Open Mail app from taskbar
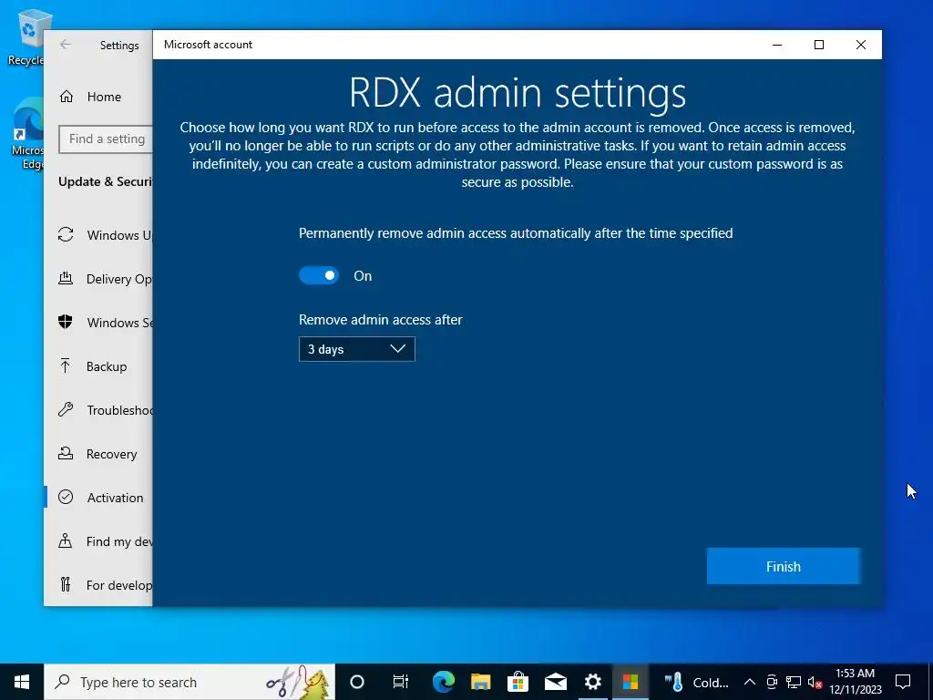933x700 pixels. click(x=556, y=682)
